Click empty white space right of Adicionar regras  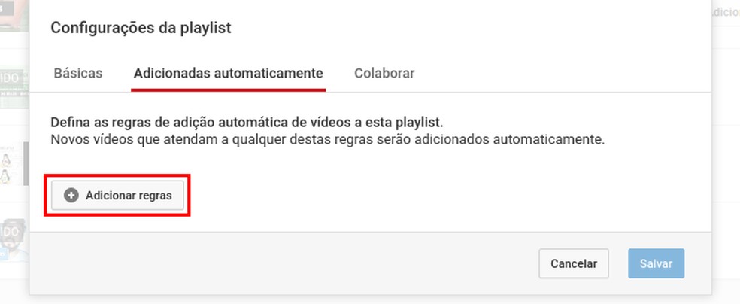[x=425, y=196]
